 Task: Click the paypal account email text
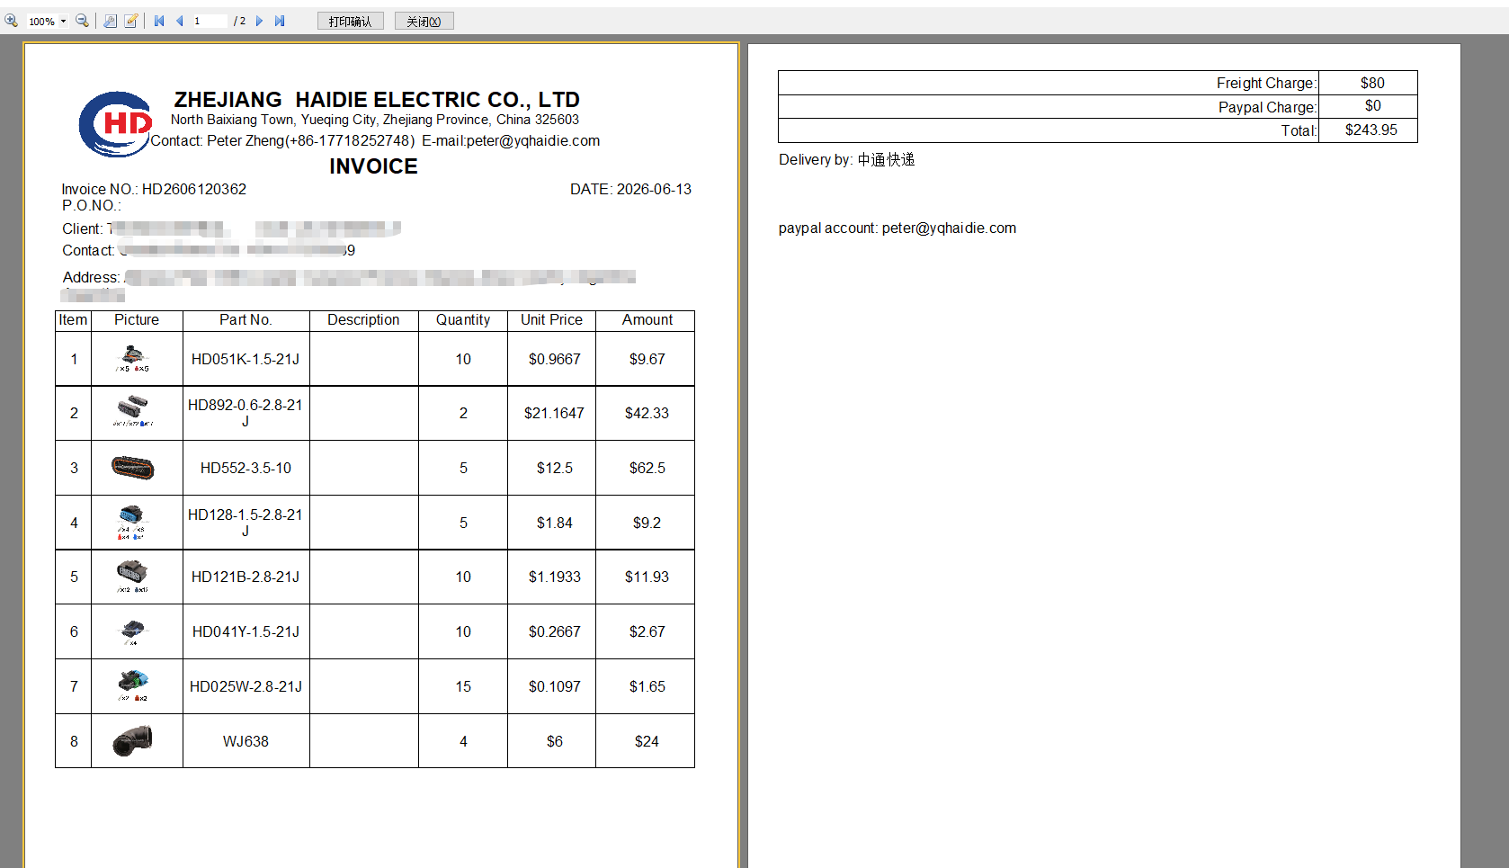897,228
